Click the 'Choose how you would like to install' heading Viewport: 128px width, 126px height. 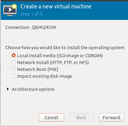click(65, 48)
